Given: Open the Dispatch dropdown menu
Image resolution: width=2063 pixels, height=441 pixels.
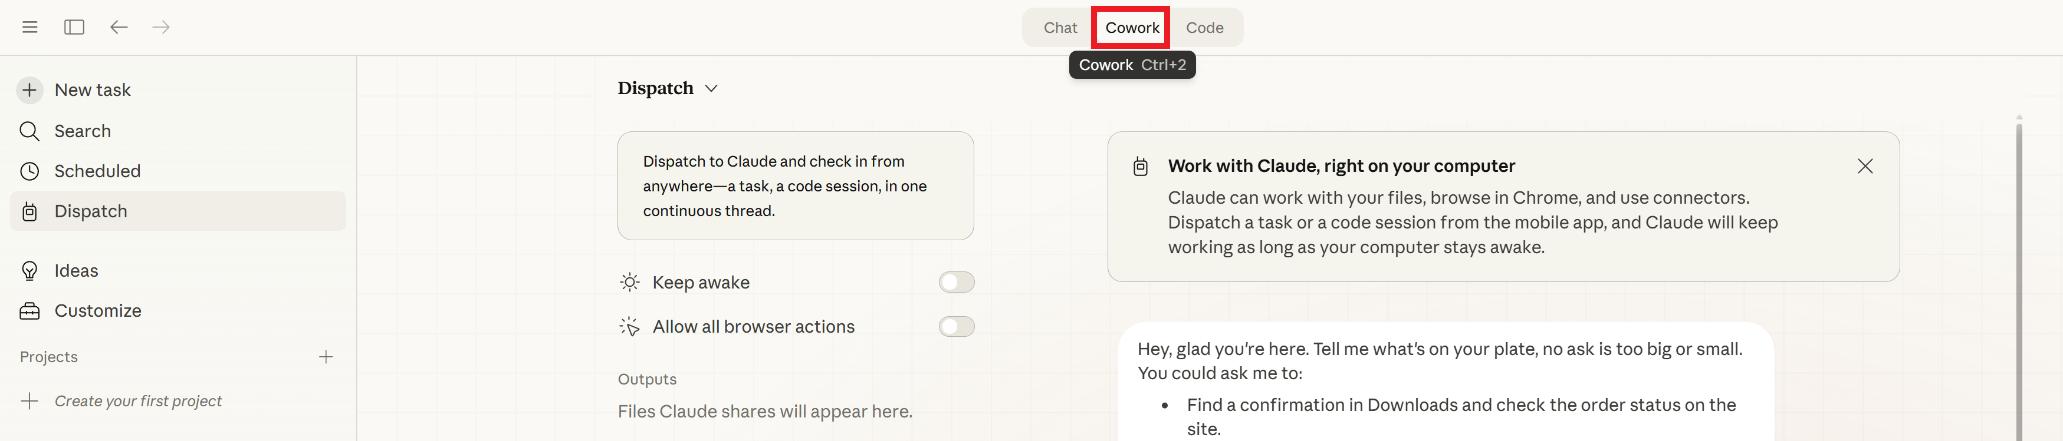Looking at the screenshot, I should pos(710,89).
